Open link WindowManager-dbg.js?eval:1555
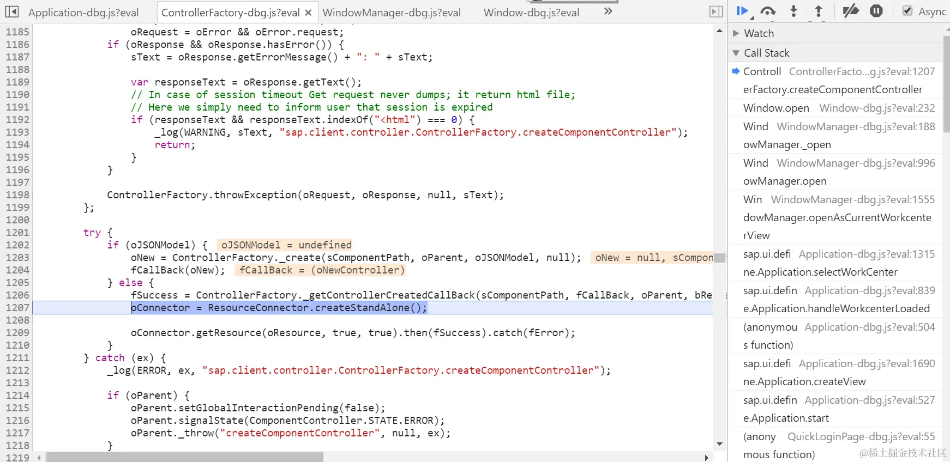The image size is (950, 462). coord(853,199)
